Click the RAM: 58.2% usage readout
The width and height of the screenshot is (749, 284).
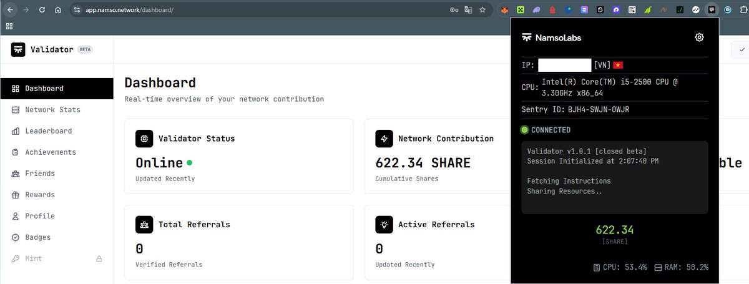click(681, 267)
